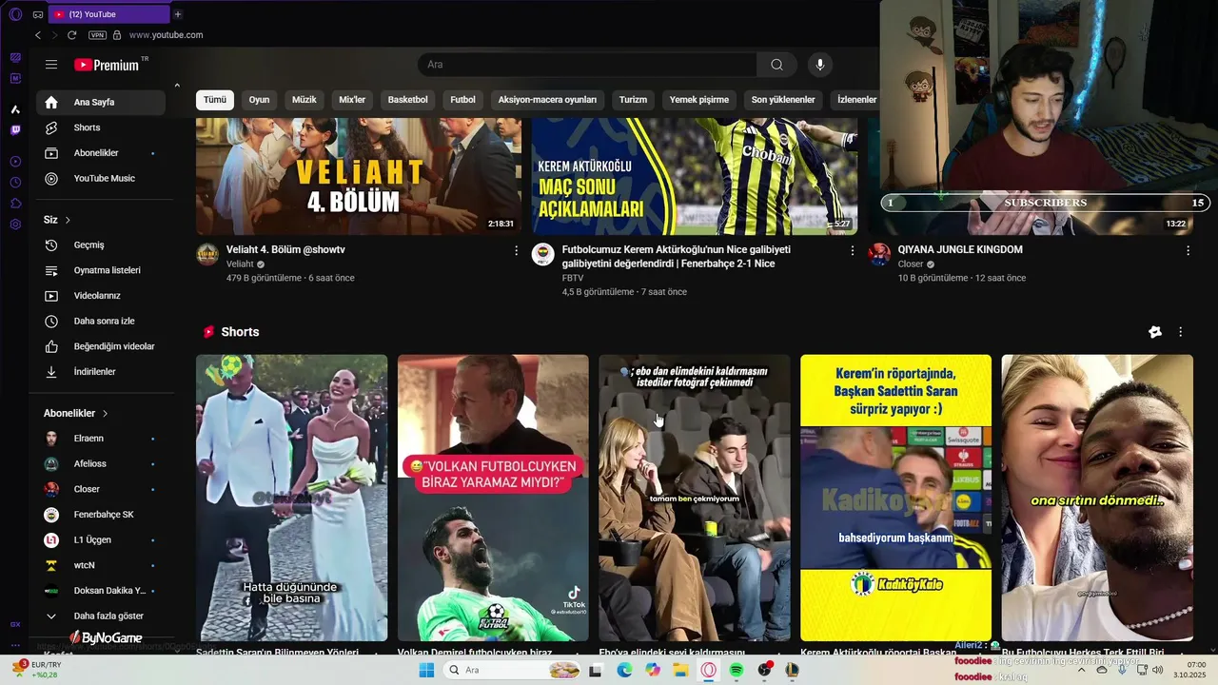Click the search magnifier button
This screenshot has width=1218, height=685.
click(x=776, y=65)
